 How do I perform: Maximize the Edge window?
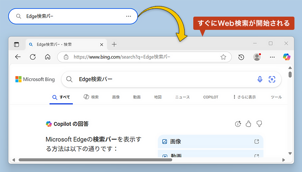pyautogui.click(x=271, y=43)
